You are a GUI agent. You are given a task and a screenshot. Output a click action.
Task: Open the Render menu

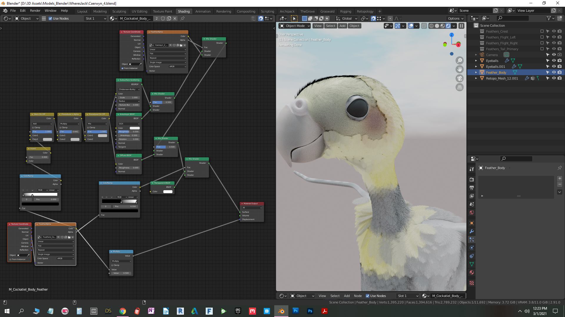coord(35,11)
